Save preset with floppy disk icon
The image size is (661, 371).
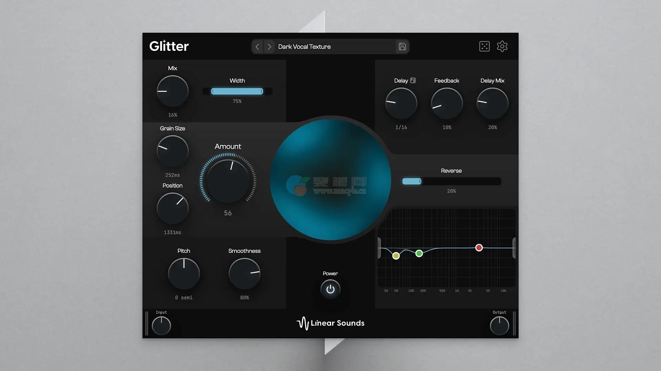[x=402, y=47]
